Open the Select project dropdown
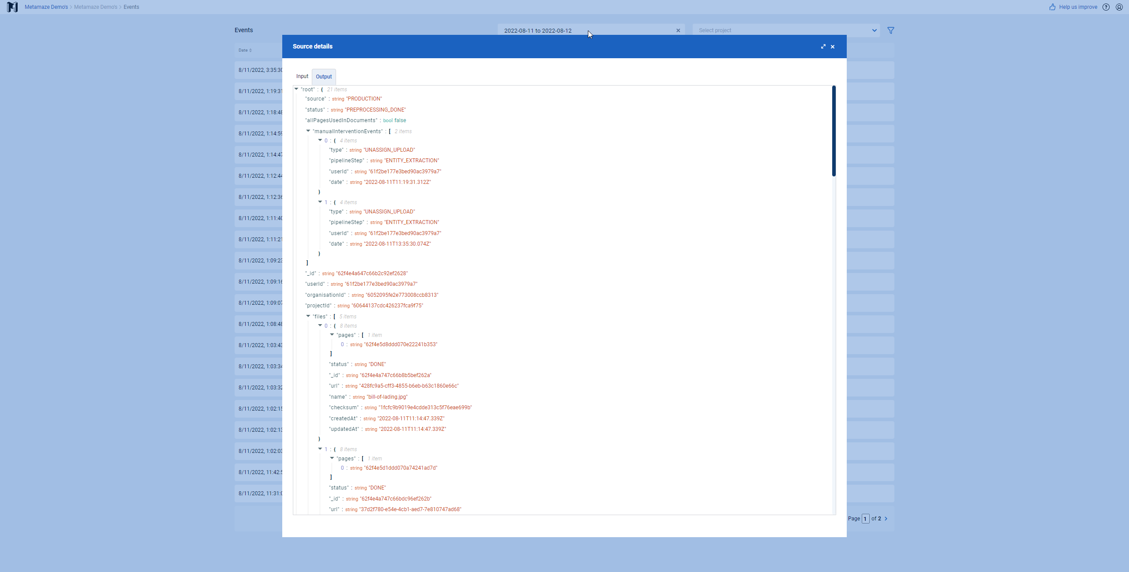This screenshot has height=572, width=1129. coord(786,30)
